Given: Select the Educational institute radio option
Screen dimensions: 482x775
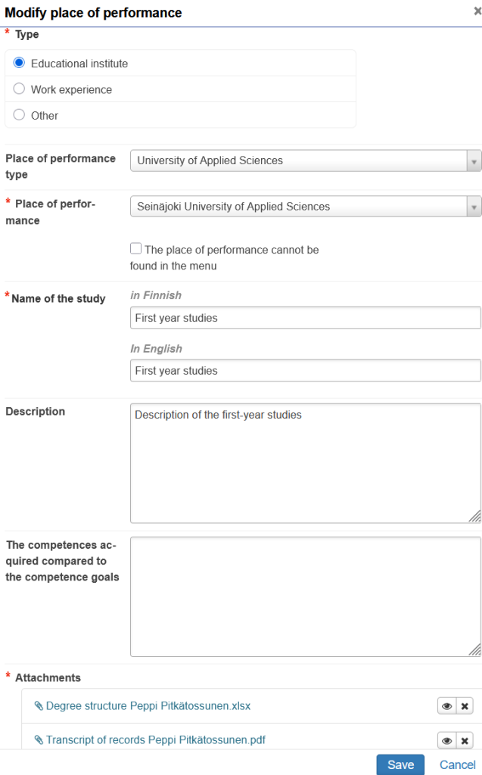Looking at the screenshot, I should (20, 64).
